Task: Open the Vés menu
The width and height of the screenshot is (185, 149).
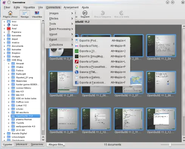Action: tap(40, 8)
